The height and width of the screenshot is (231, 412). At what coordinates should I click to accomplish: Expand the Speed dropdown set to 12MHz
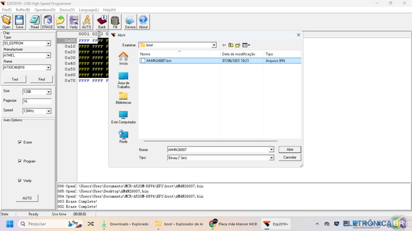coord(48,111)
